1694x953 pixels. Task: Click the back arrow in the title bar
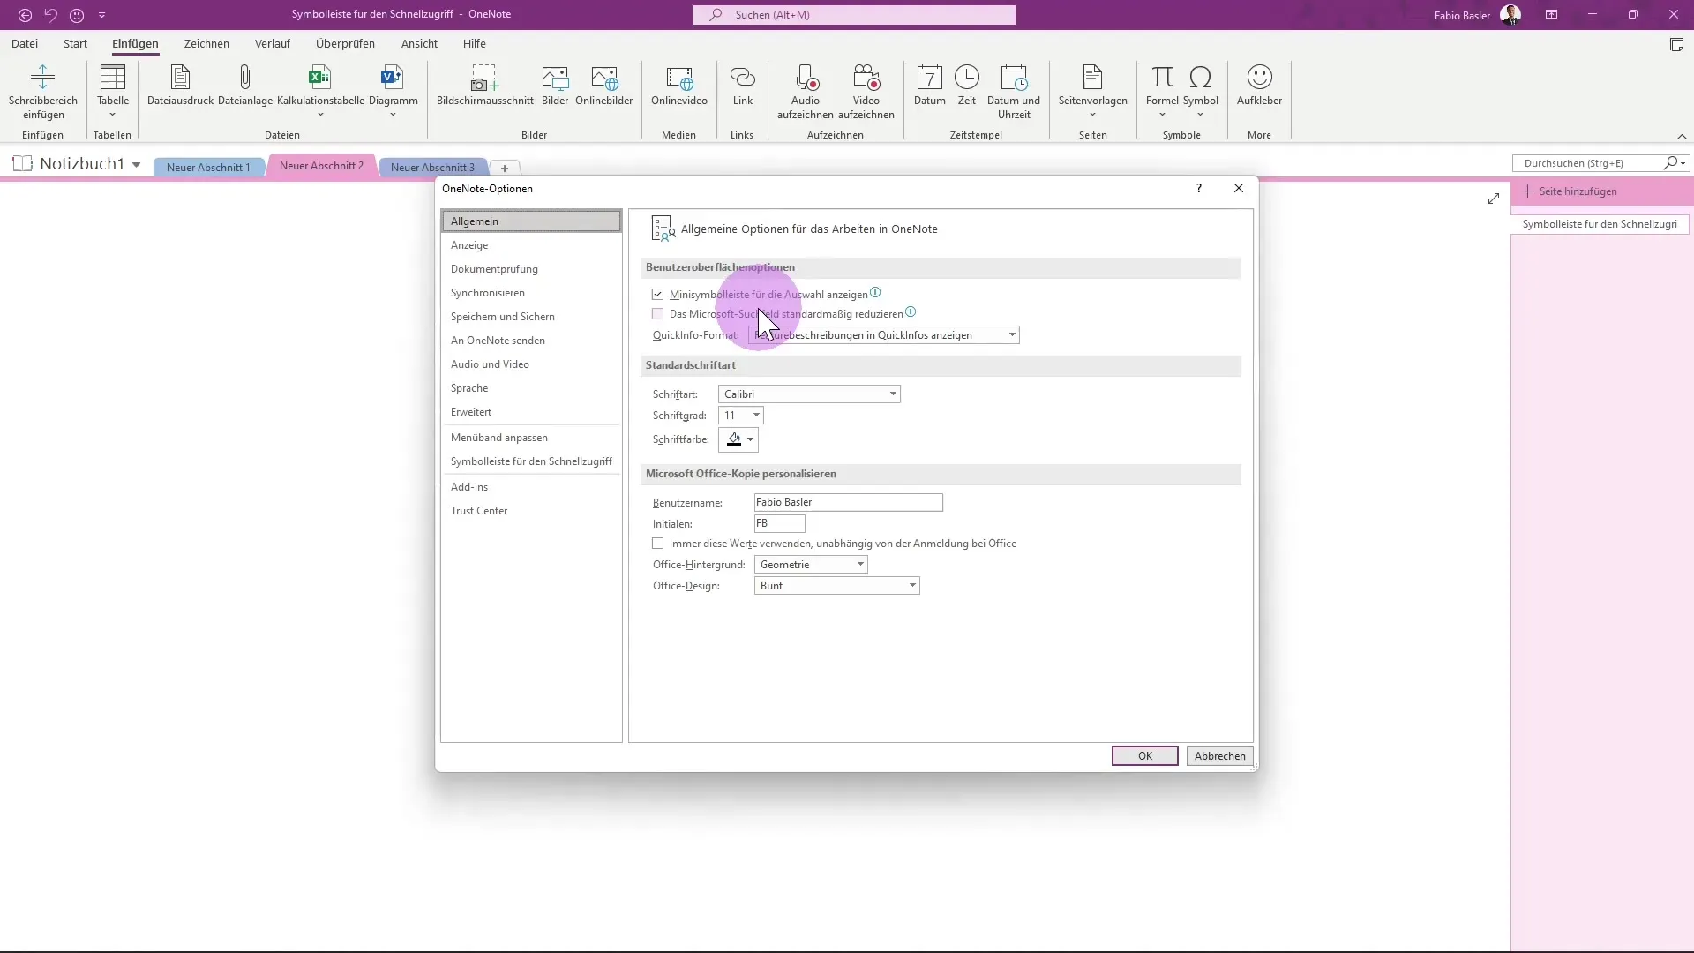click(25, 15)
